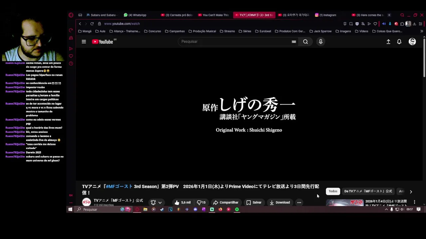Click the Salvar button under the video
Viewport: 426px width, 239px height.
click(x=254, y=202)
